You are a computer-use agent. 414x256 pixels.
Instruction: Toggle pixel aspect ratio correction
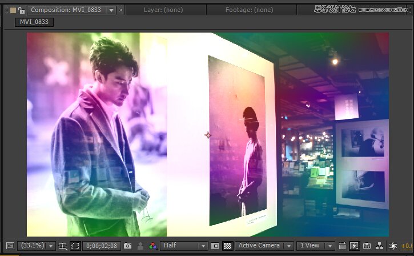[342, 246]
